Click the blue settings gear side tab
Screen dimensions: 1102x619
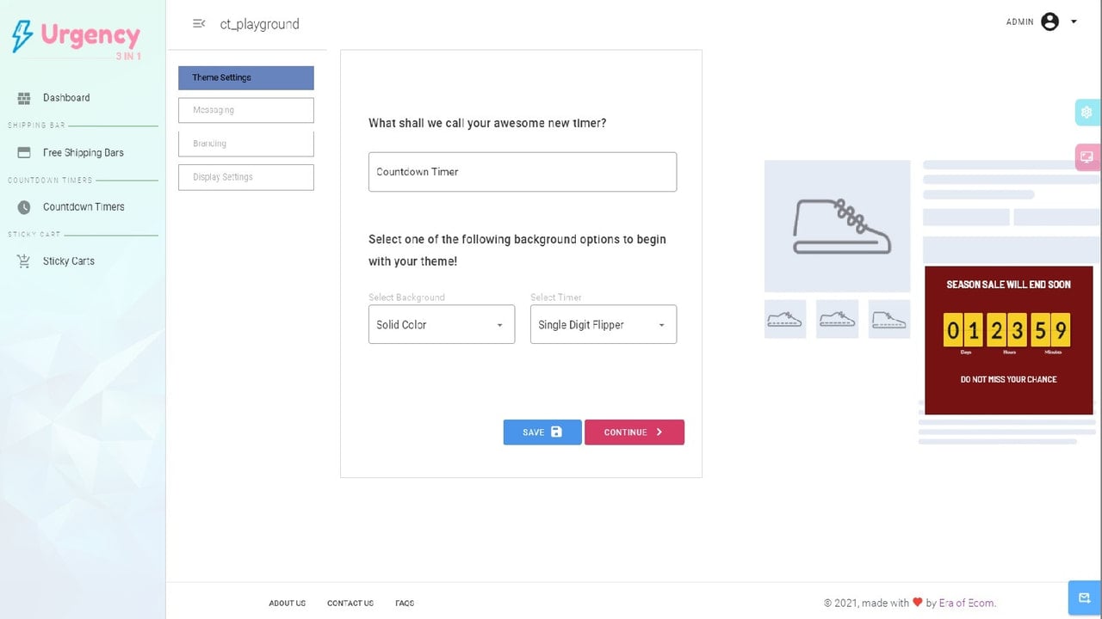tap(1087, 113)
